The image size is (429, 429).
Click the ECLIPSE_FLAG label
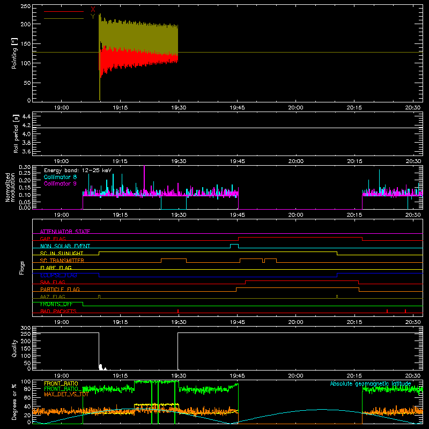[58, 275]
